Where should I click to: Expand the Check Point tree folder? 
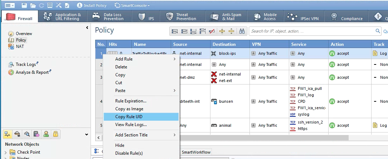5,152
